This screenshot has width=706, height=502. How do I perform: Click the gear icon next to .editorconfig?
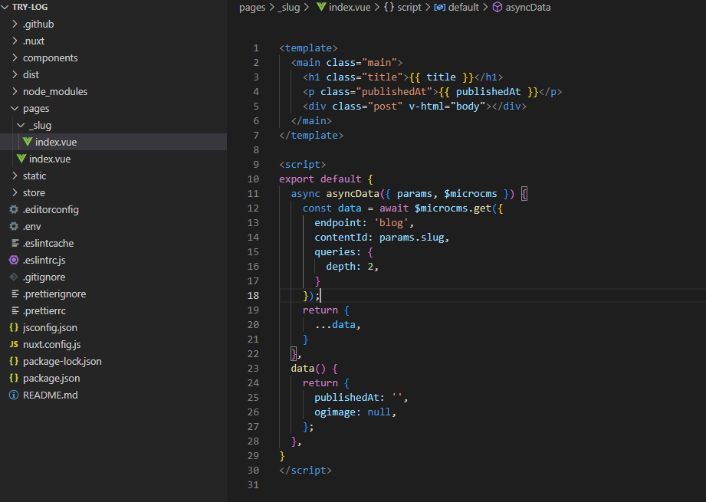click(14, 209)
